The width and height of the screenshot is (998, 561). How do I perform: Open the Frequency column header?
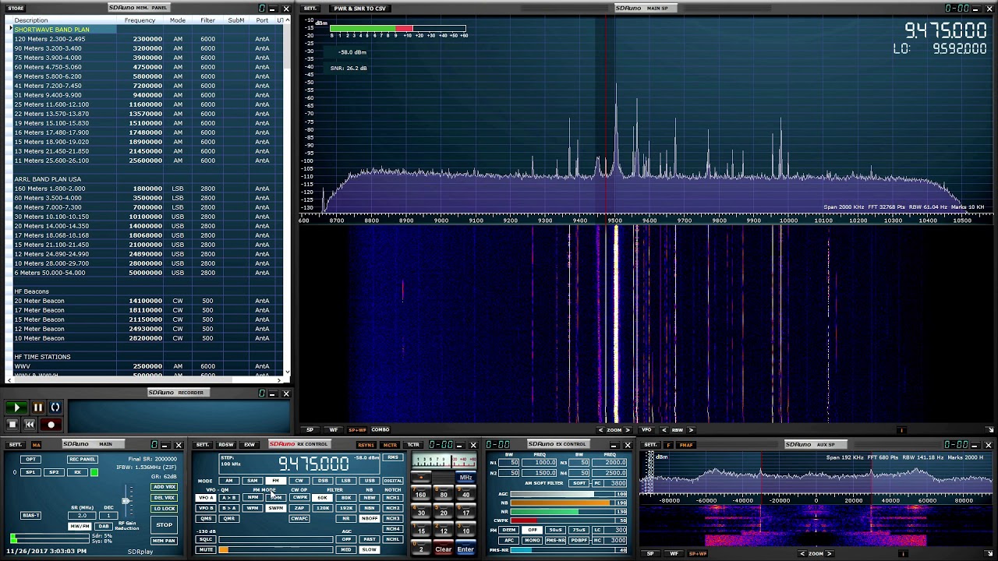[140, 20]
